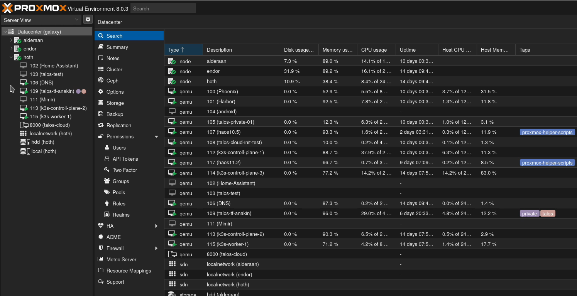
Task: Click the API Tokens user icon
Action: coord(107,159)
